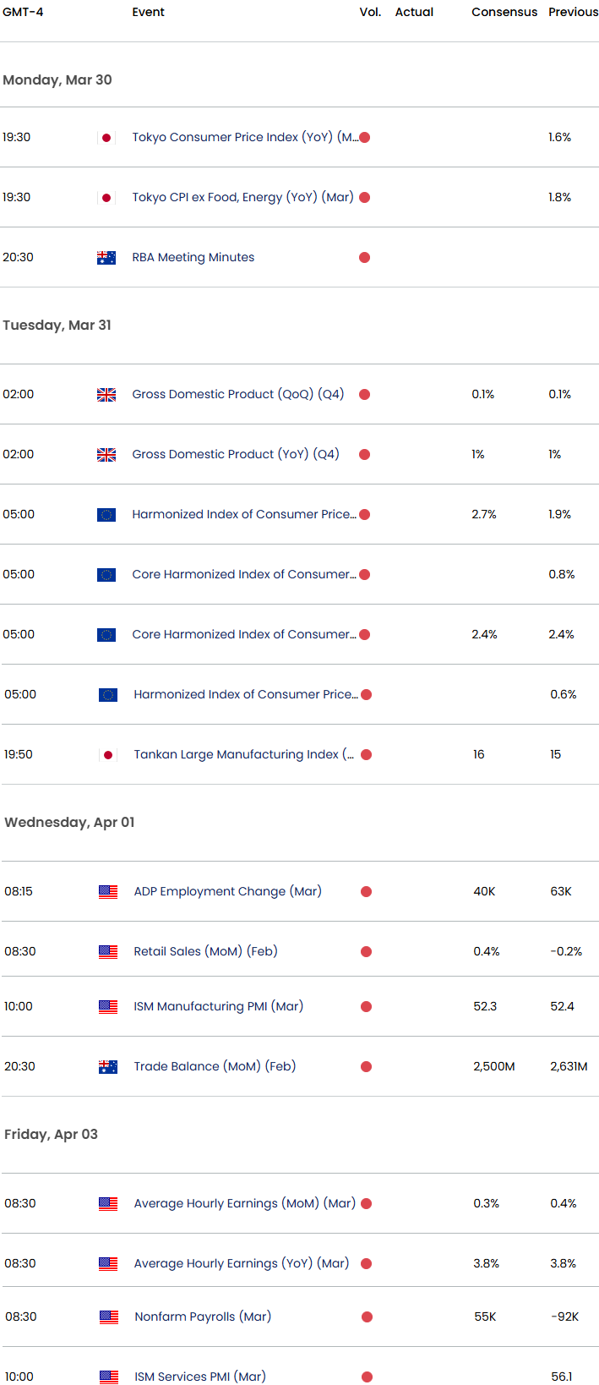
Task: Click red volatility dot for ISM Services PMI
Action: pos(368,1377)
